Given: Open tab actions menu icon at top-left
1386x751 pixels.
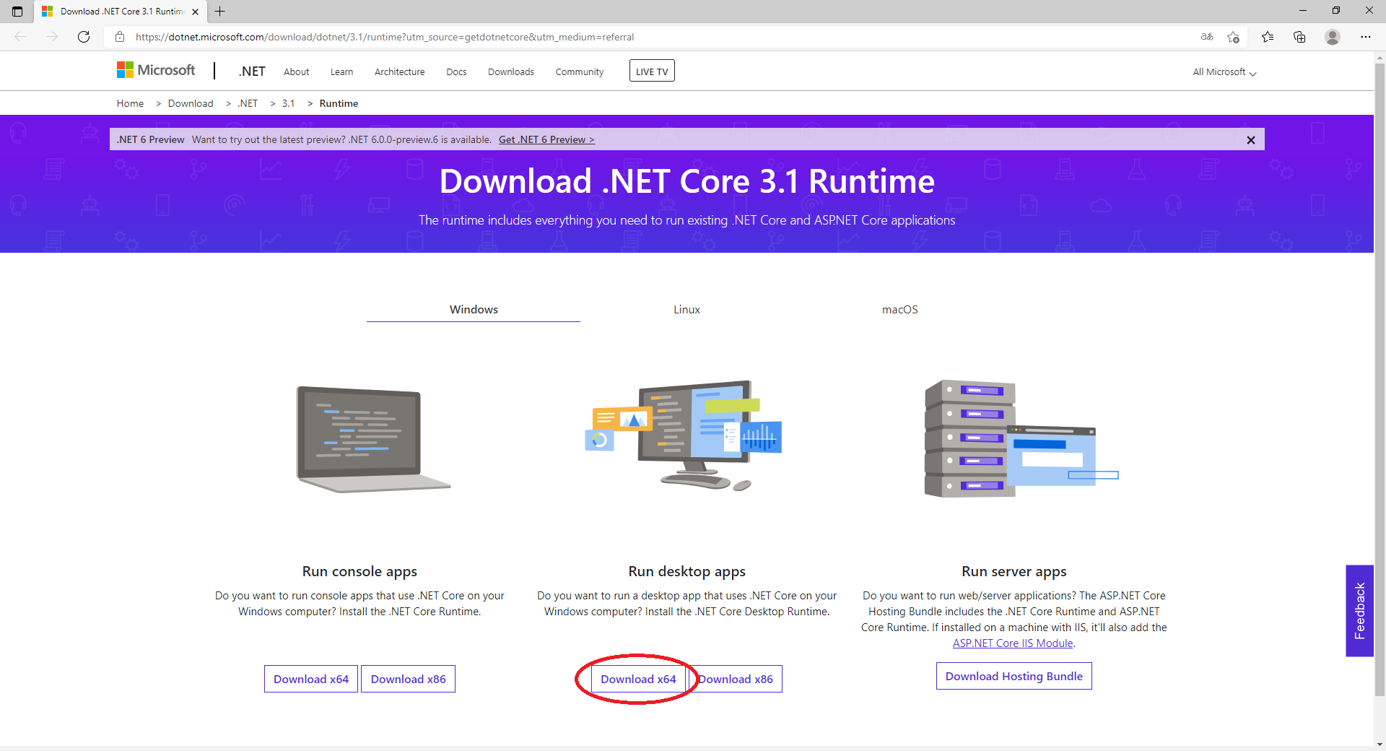Looking at the screenshot, I should [17, 12].
